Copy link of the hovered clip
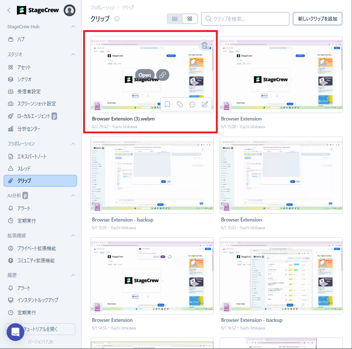 click(163, 75)
